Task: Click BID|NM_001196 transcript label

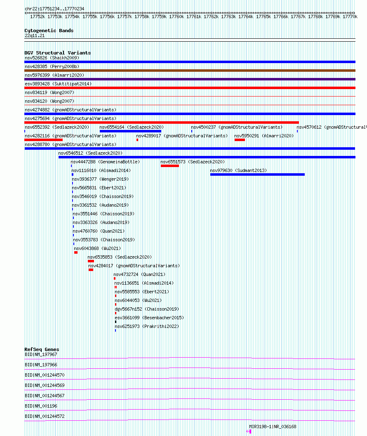Action: (x=41, y=406)
